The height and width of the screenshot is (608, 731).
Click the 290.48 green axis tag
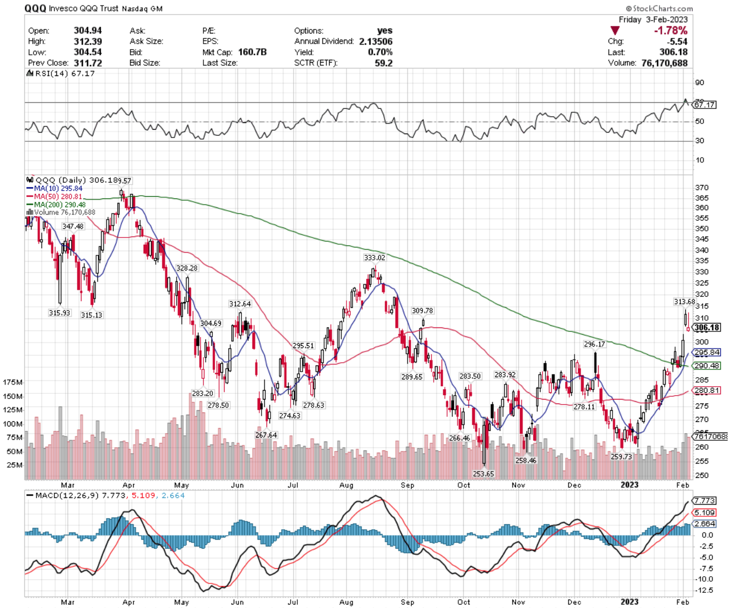[x=707, y=365]
